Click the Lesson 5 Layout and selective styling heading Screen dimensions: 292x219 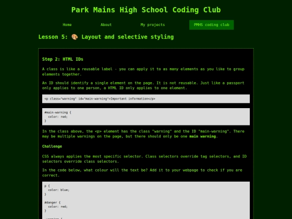coord(106,37)
